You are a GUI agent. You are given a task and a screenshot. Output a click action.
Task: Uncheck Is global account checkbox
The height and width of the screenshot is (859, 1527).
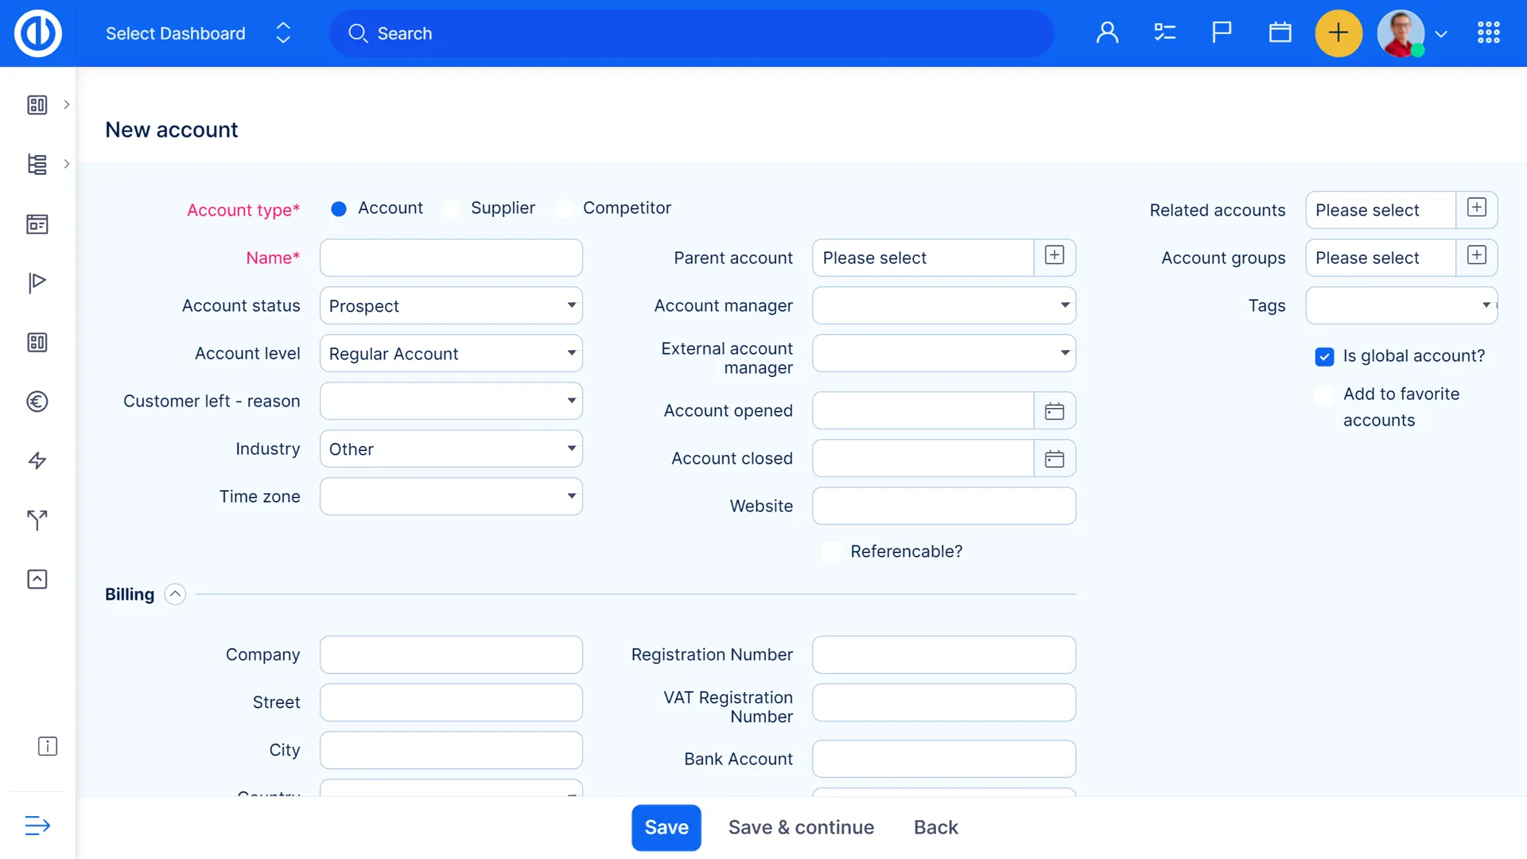coord(1324,356)
